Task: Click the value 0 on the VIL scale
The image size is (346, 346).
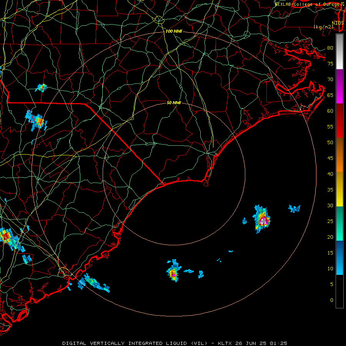Action: point(332,300)
